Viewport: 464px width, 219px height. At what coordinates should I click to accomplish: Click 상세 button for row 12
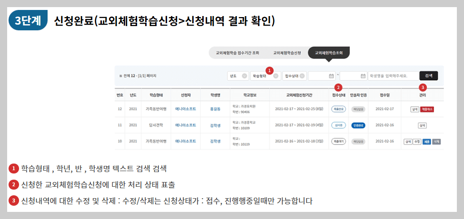(415, 109)
